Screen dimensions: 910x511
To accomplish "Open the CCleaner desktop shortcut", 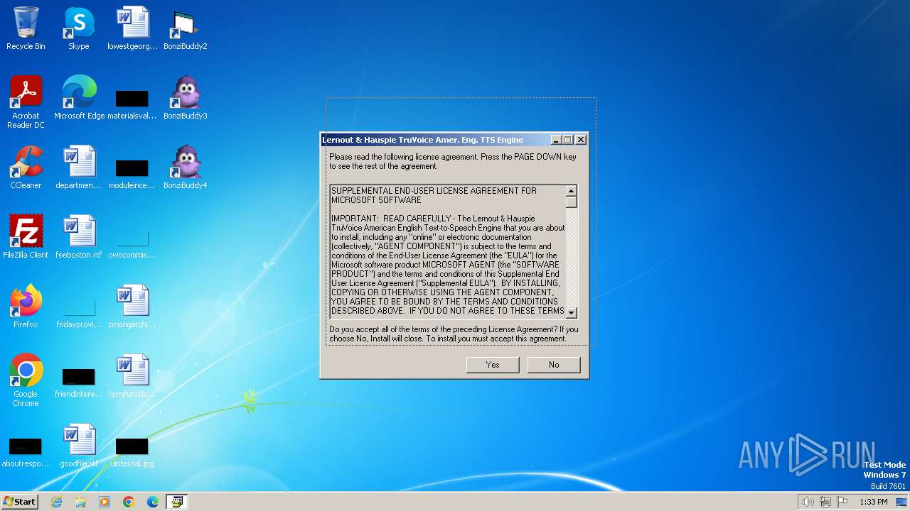I will pyautogui.click(x=26, y=167).
